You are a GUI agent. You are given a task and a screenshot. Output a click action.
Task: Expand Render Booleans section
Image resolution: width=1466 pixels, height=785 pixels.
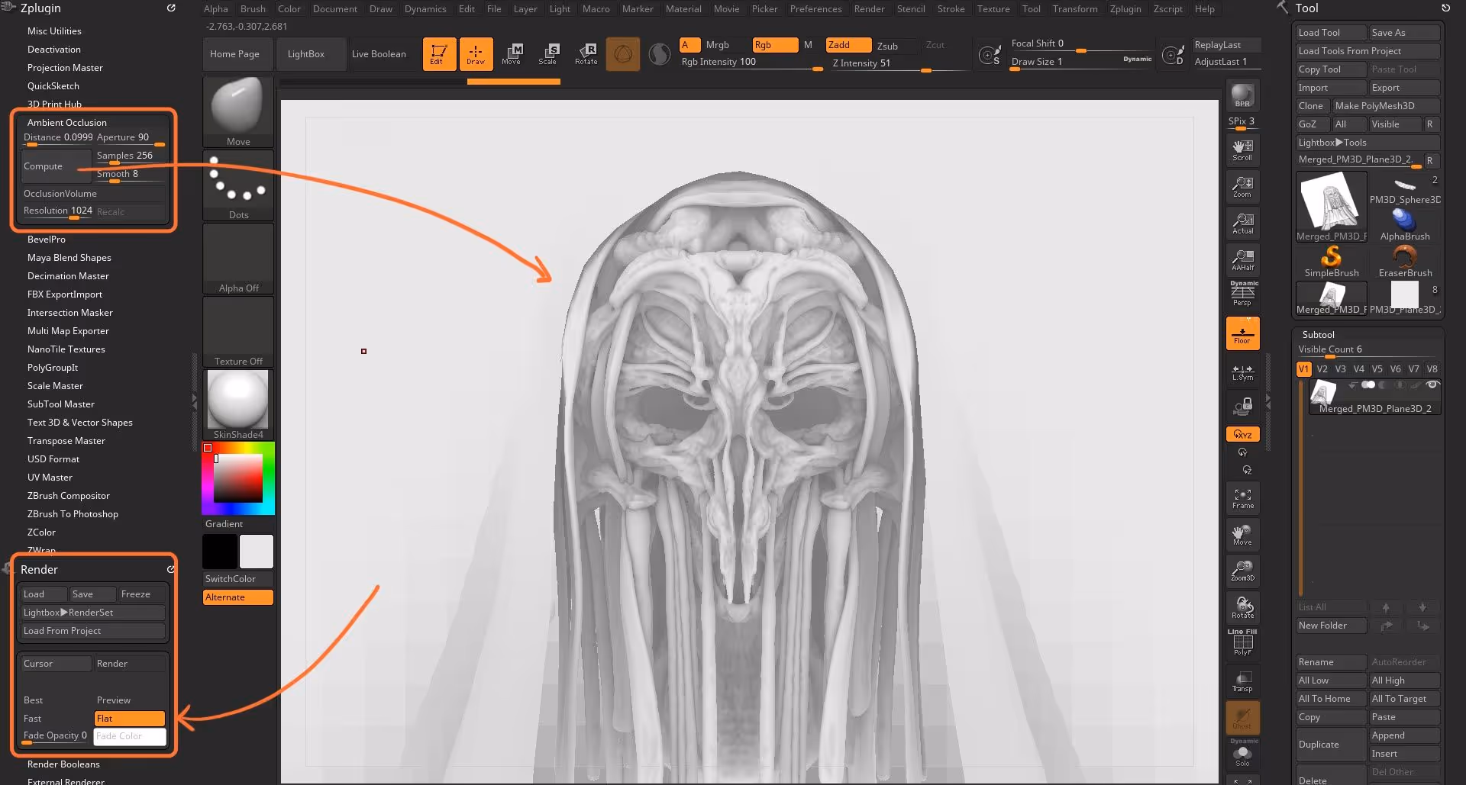pyautogui.click(x=63, y=764)
